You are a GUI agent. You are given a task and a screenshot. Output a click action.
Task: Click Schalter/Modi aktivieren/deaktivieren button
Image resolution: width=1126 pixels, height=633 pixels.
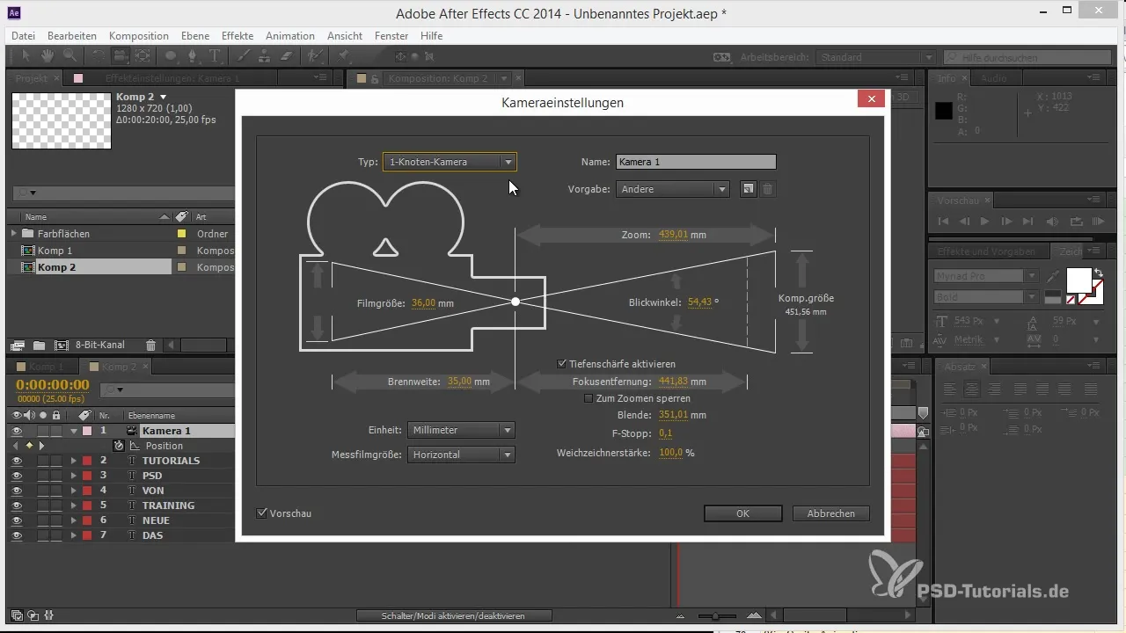[x=454, y=615]
